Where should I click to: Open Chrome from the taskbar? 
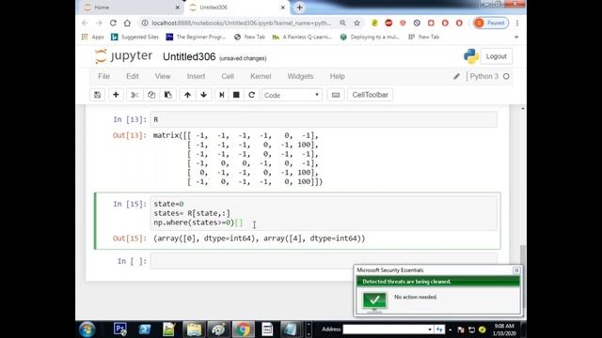click(x=243, y=330)
